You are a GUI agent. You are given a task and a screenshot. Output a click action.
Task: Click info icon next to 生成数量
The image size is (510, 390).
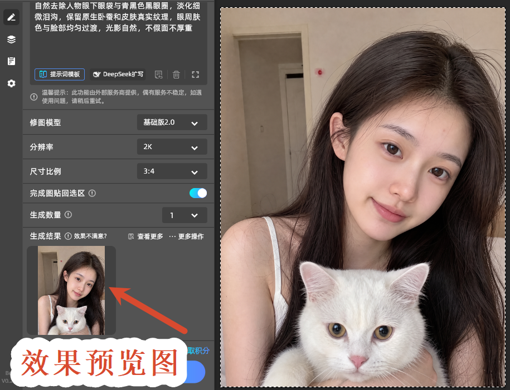click(69, 215)
